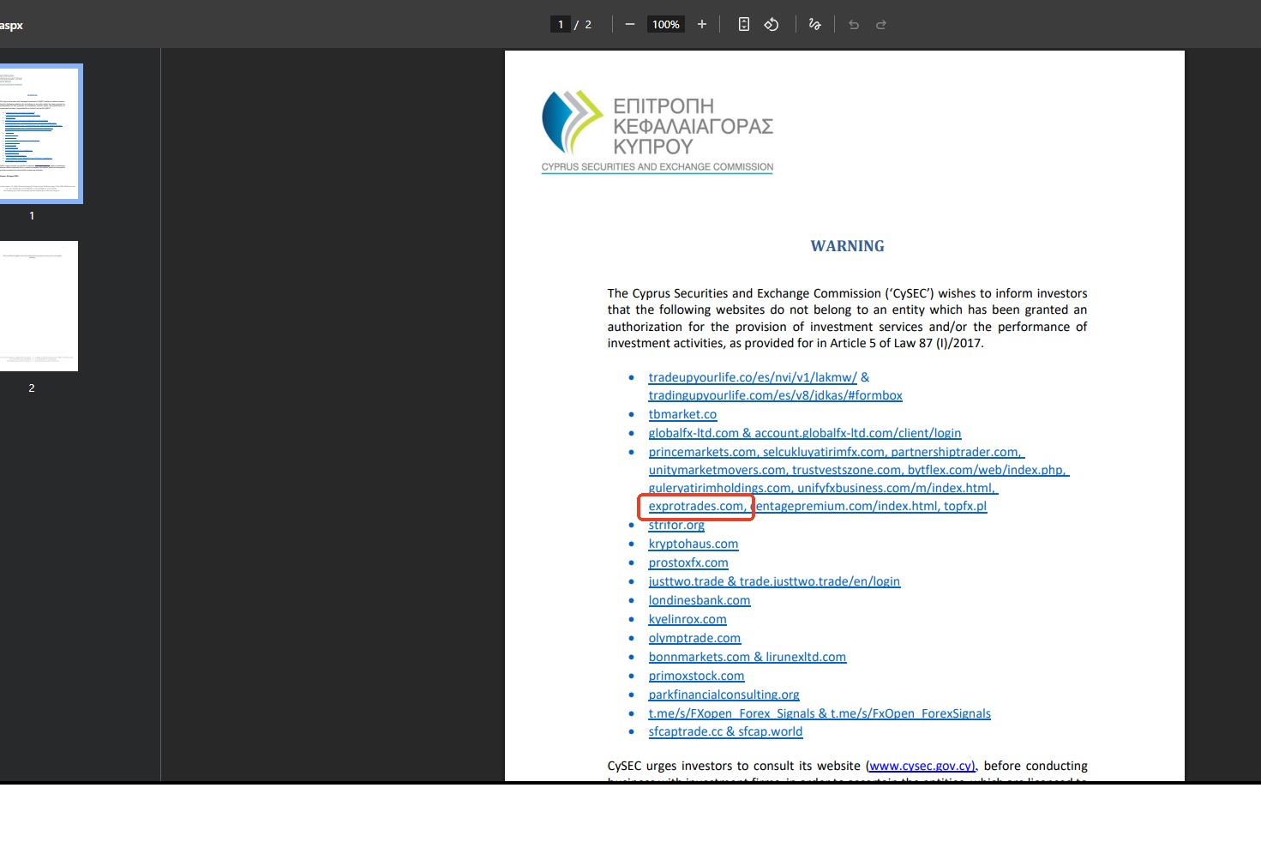This screenshot has height=848, width=1261.
Task: Click the fit to page icon
Action: 744,25
